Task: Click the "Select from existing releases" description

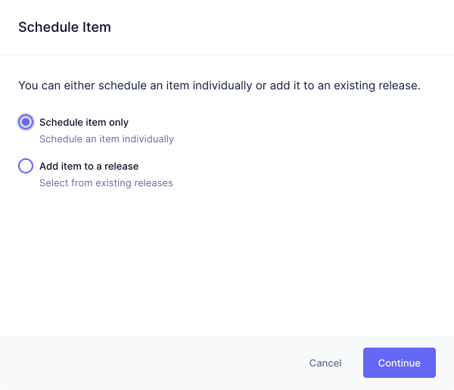Action: pos(106,183)
